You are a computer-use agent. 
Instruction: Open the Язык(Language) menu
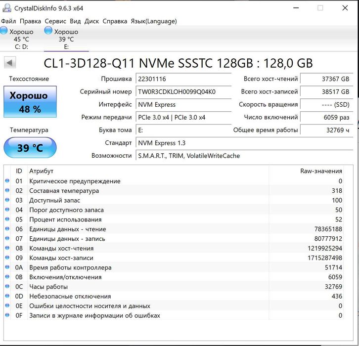[x=154, y=21]
